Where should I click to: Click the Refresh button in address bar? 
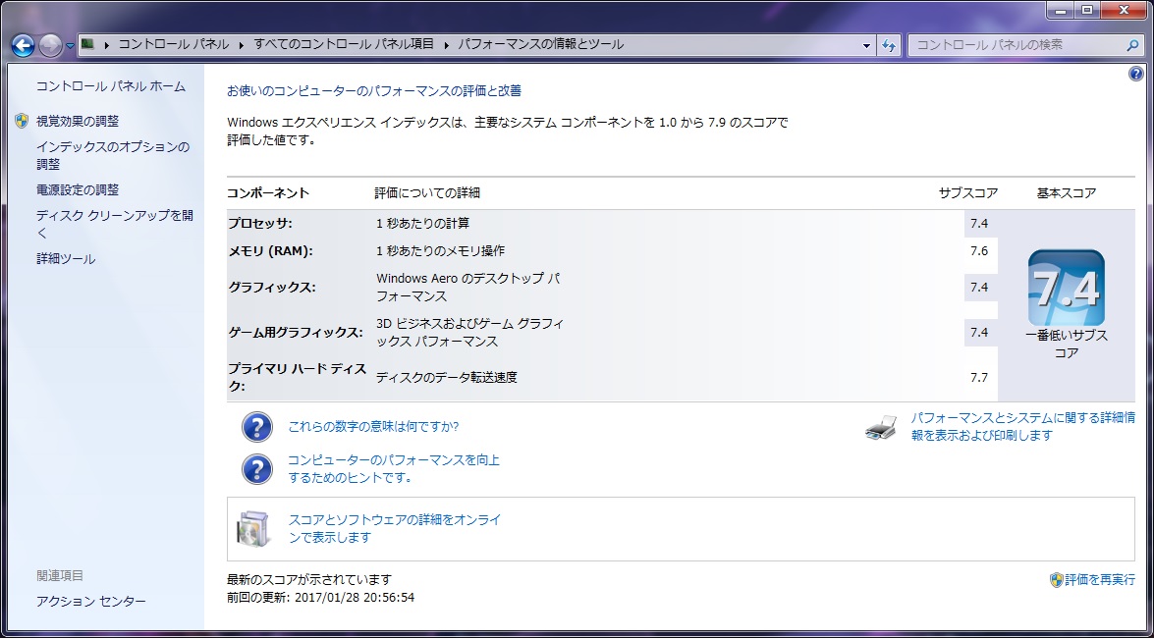click(x=889, y=45)
